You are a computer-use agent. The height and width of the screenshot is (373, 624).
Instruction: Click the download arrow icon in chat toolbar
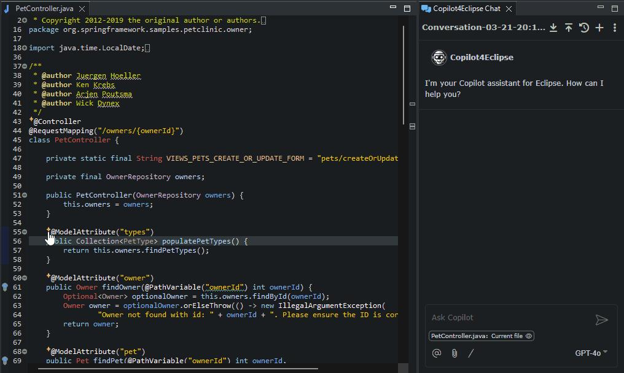[x=553, y=28]
